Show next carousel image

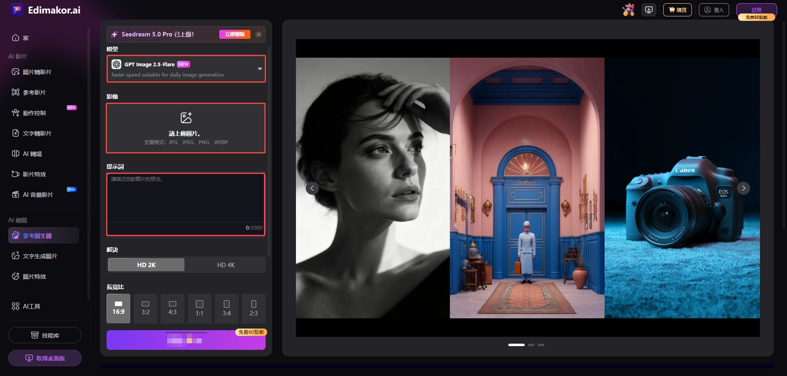tap(744, 188)
